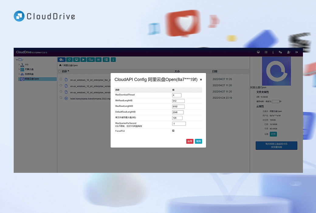
Task: Click the 取消 cancel button
Action: point(198,141)
